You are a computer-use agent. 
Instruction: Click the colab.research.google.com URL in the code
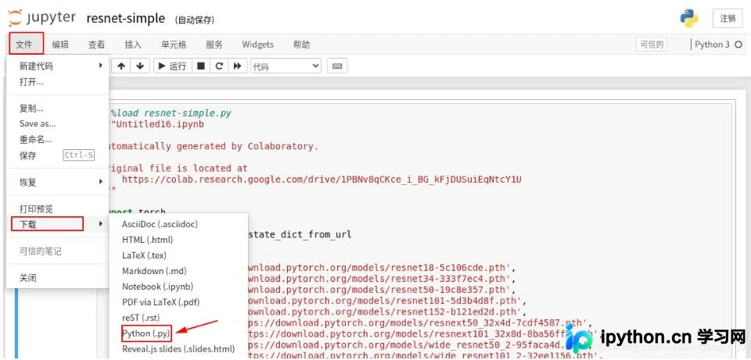pyautogui.click(x=322, y=180)
